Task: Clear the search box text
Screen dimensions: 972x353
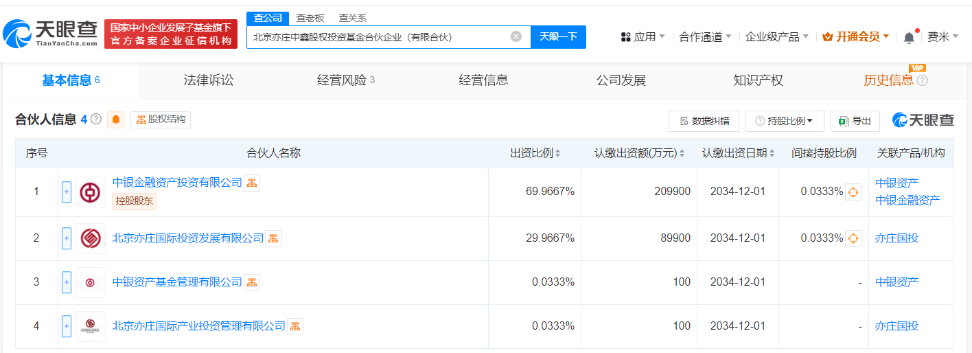Action: [x=516, y=36]
